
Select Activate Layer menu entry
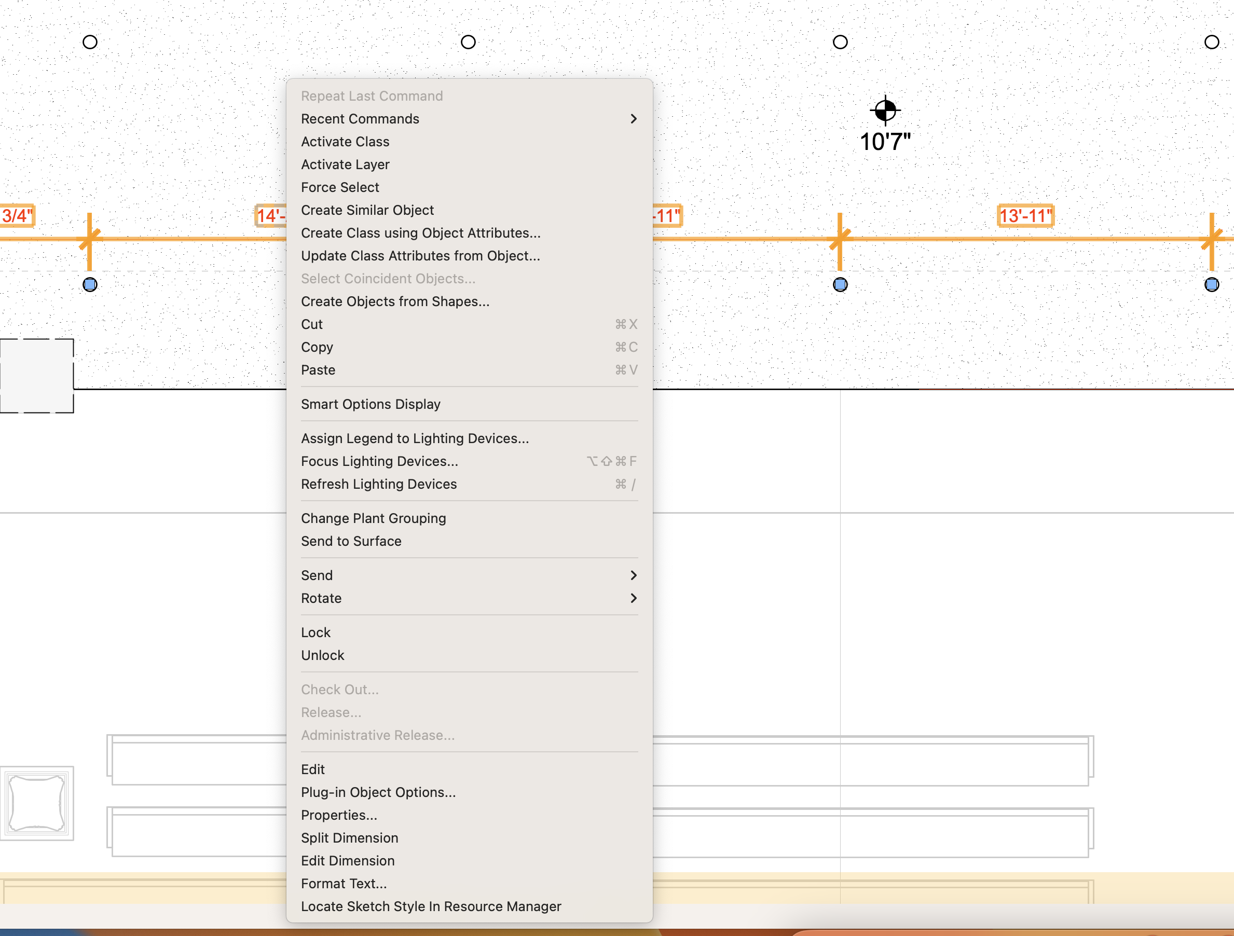[x=345, y=164]
